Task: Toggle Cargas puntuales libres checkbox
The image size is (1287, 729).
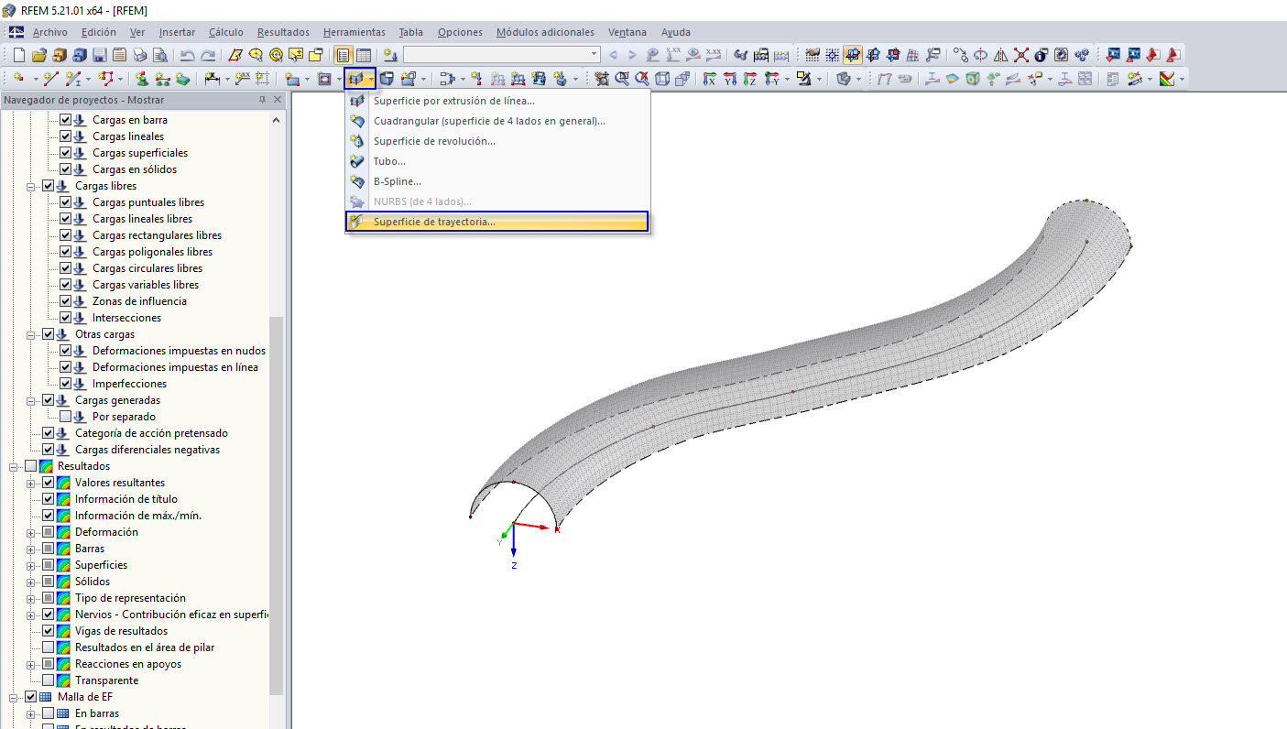Action: click(x=65, y=202)
